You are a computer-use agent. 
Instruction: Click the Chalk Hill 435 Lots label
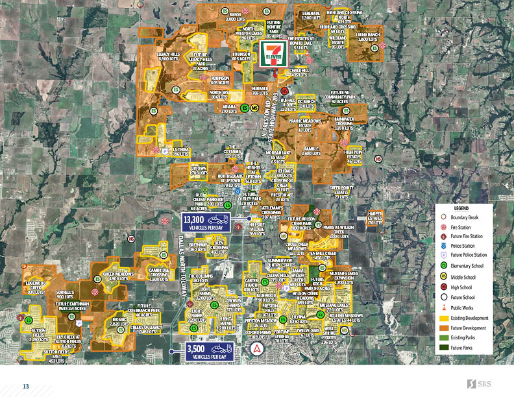tap(299, 73)
